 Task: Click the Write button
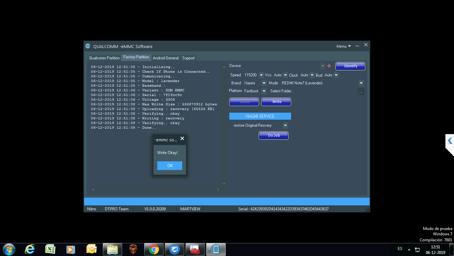tap(276, 102)
